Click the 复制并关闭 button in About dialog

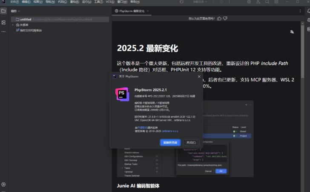pyautogui.click(x=170, y=143)
